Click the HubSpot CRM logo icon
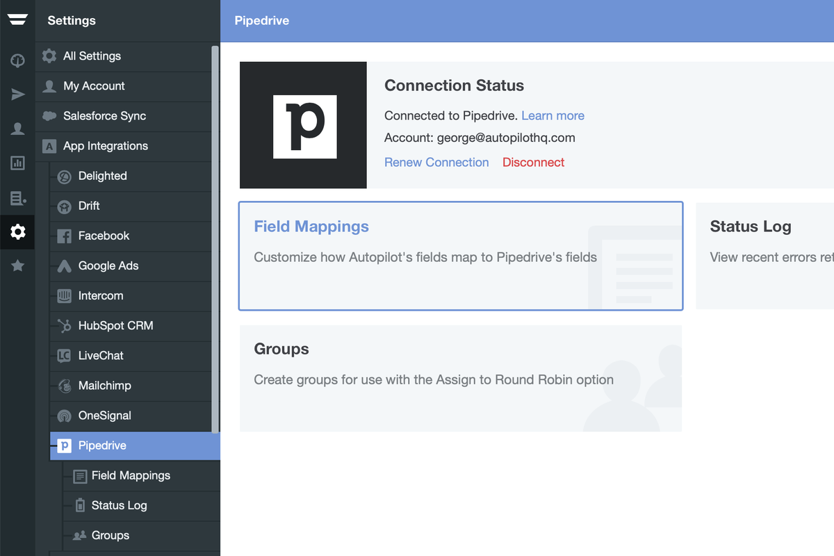The height and width of the screenshot is (556, 834). point(64,326)
